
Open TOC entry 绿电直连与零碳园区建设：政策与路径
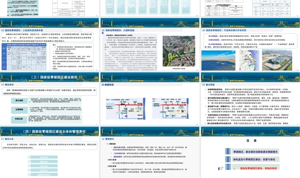[254, 159]
